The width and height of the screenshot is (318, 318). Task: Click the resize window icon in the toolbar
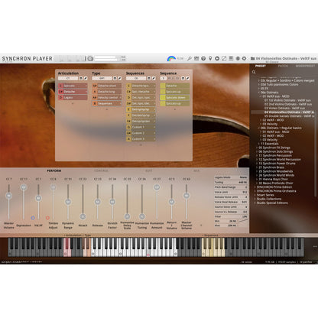pyautogui.click(x=224, y=59)
